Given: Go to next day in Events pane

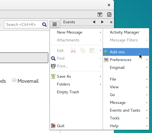Looking at the screenshot, I should (102, 22).
